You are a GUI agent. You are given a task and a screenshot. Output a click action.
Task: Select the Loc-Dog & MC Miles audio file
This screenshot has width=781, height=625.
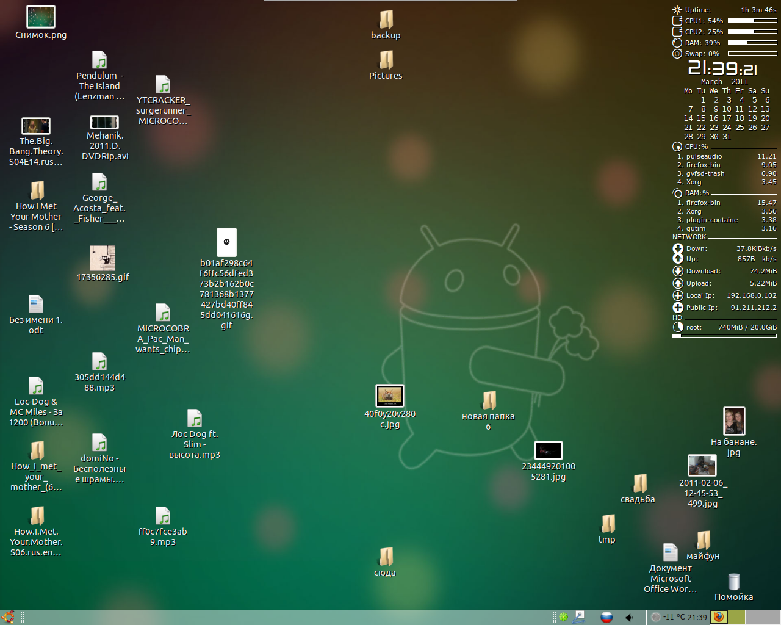tap(36, 402)
